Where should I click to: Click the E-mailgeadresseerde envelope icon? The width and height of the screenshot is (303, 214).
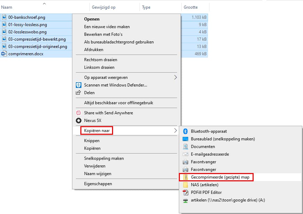185,154
